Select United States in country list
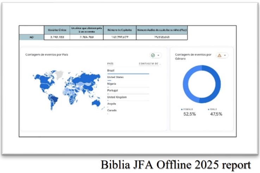Viewport: 260px width, 173px height. tap(115, 77)
